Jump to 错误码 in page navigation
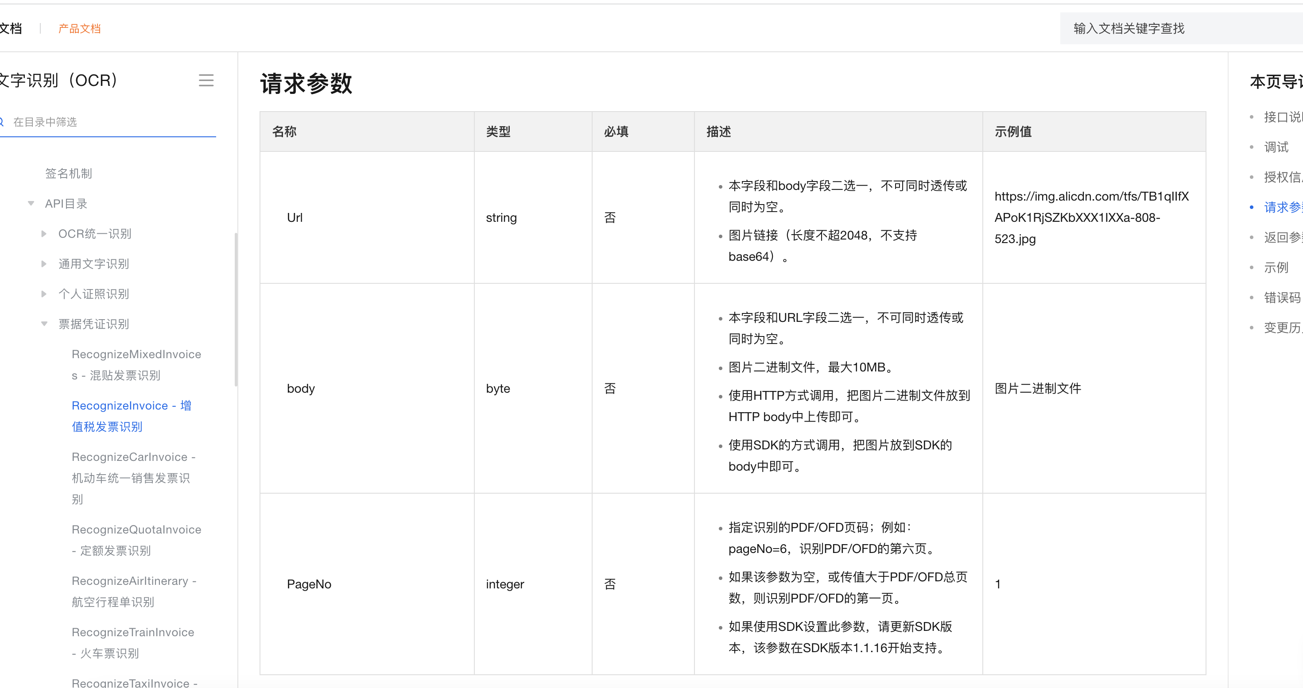1303x688 pixels. coord(1282,298)
